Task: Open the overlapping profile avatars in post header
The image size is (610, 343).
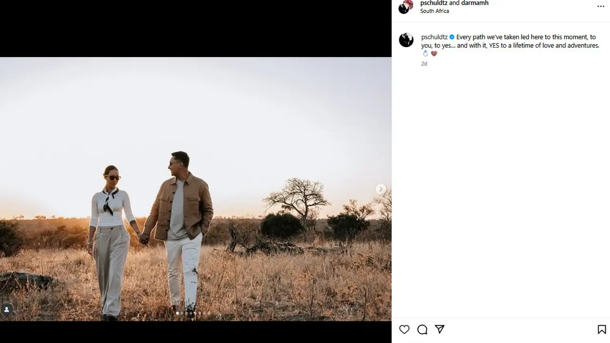Action: [x=406, y=7]
